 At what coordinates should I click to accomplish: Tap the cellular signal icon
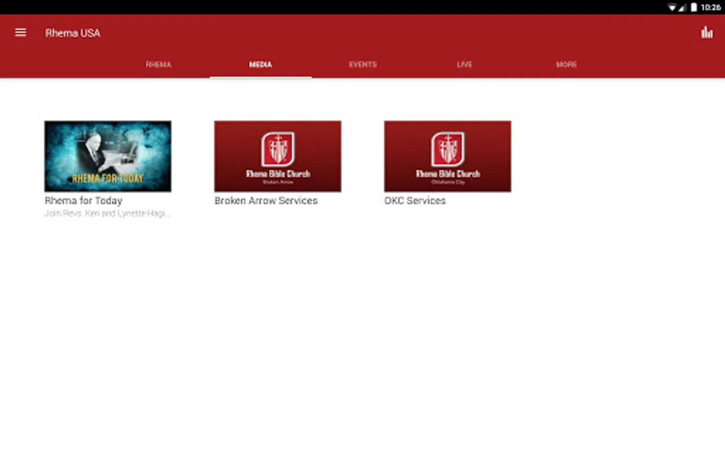[x=682, y=7]
